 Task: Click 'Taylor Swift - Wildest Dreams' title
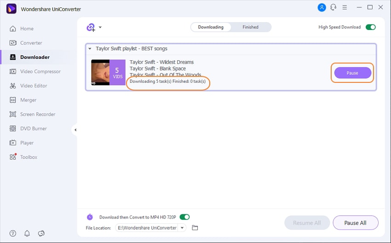[161, 62]
